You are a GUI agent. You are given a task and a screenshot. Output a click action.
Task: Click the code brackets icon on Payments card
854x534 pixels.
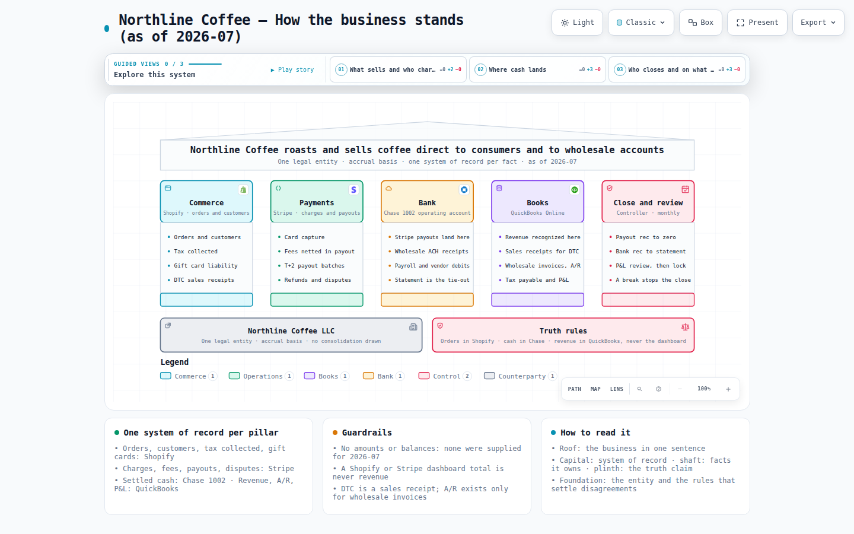(279, 188)
